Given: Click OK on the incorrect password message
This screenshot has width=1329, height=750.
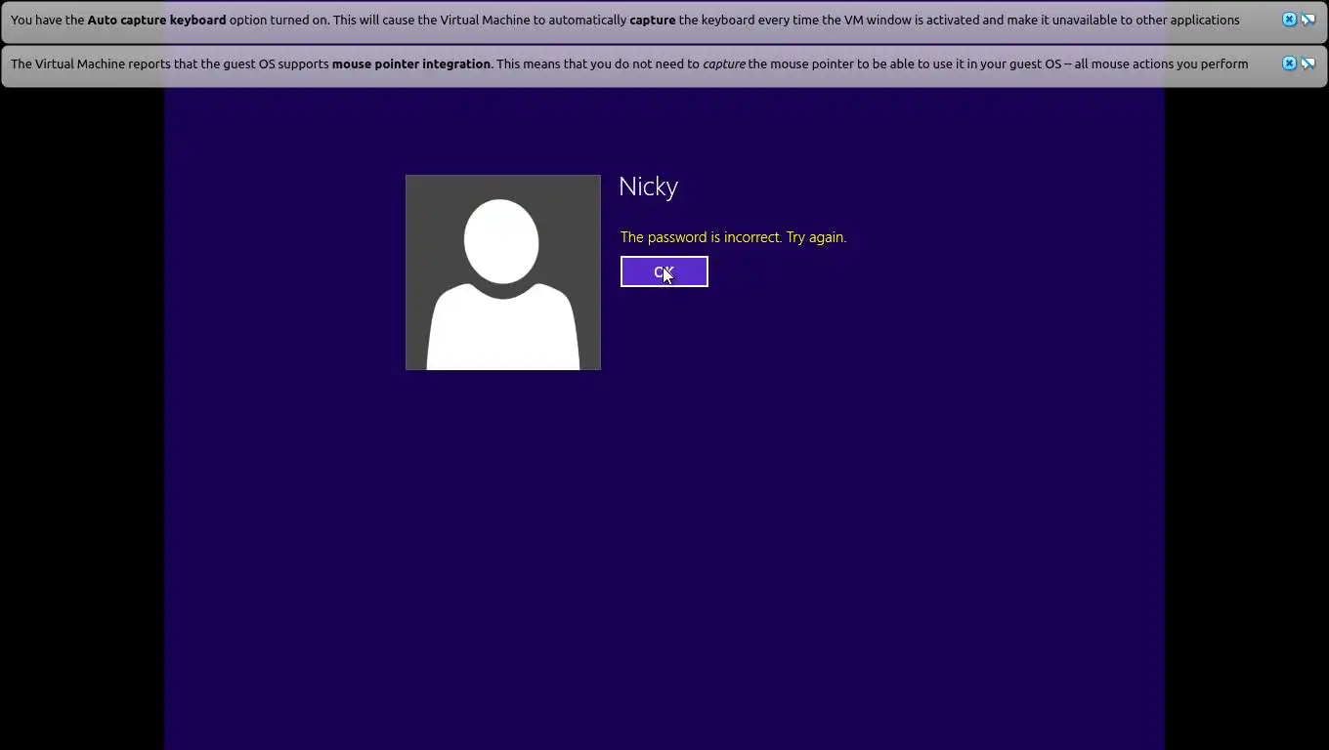Looking at the screenshot, I should 664,271.
